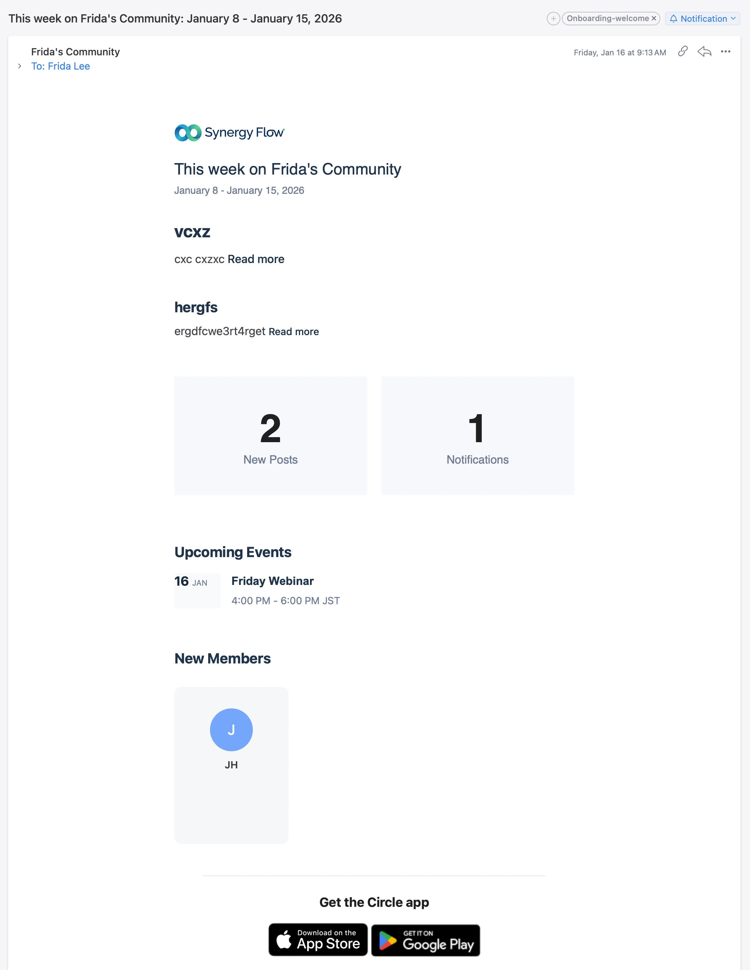Image resolution: width=750 pixels, height=970 pixels.
Task: Click the 'To: Frida Lee' recipient line
Action: pos(60,66)
